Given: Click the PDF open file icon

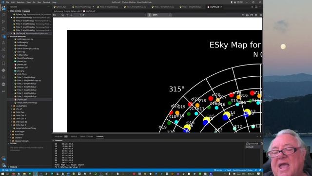Looking at the screenshot, I should pos(252,15).
